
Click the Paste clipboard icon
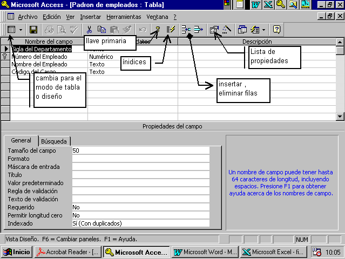[x=114, y=30]
